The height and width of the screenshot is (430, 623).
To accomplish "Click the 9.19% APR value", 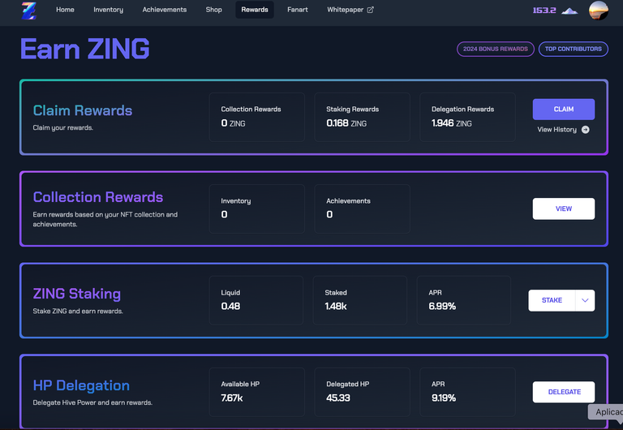I will [444, 398].
